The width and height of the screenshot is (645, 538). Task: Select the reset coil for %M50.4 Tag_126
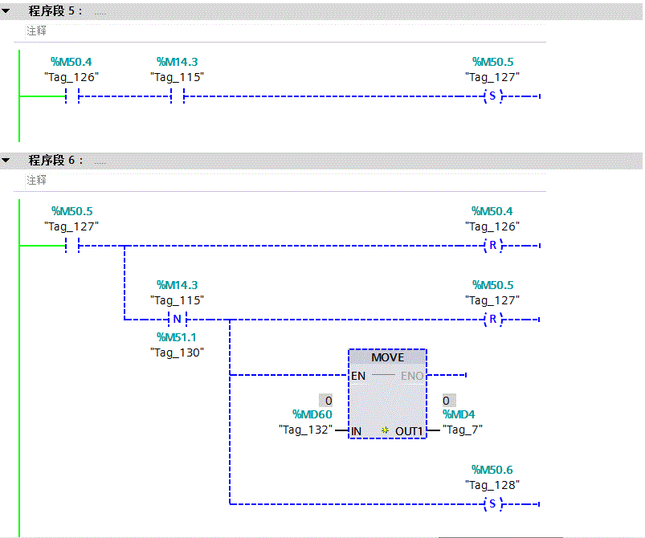[493, 246]
